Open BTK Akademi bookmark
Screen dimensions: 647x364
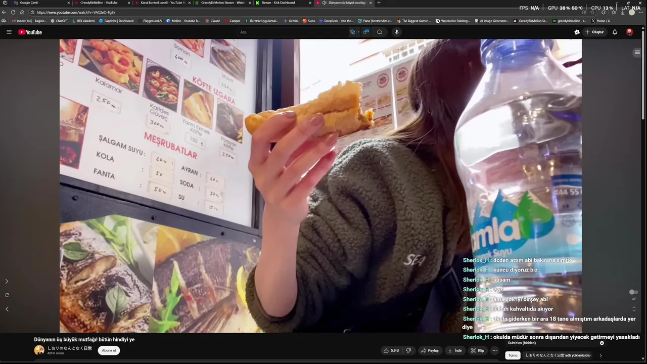click(x=83, y=21)
